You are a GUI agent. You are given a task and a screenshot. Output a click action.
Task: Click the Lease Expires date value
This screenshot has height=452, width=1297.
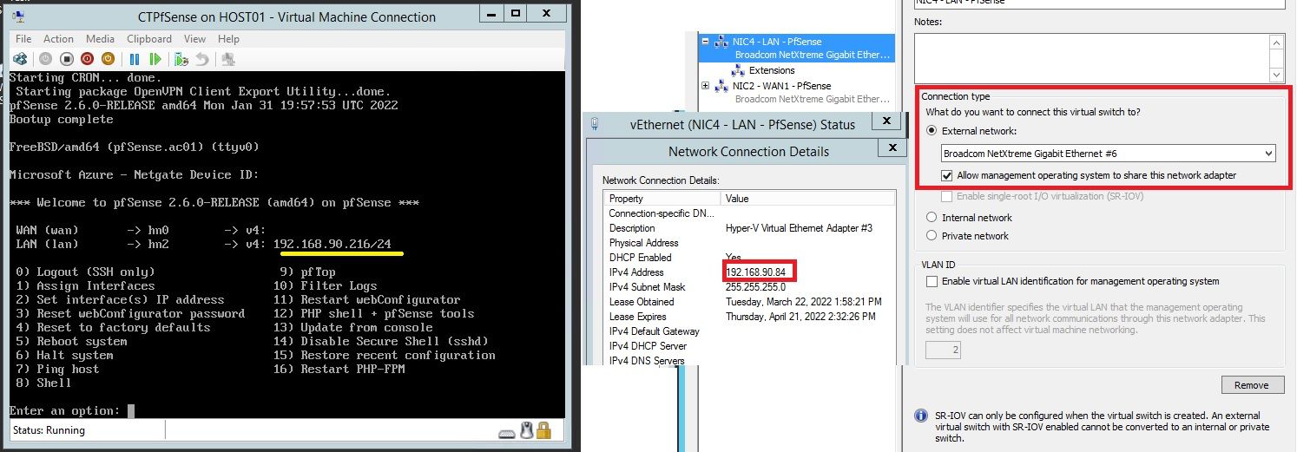(x=802, y=317)
